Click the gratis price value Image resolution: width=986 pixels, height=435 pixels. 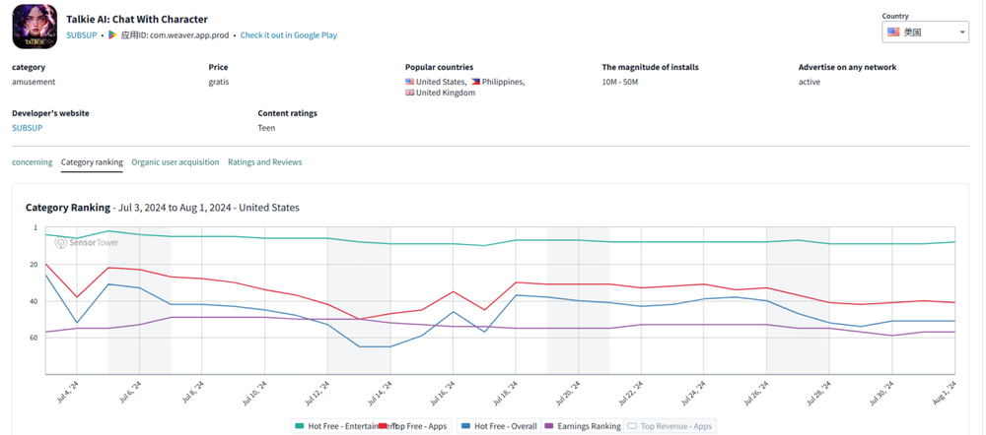[x=219, y=82]
